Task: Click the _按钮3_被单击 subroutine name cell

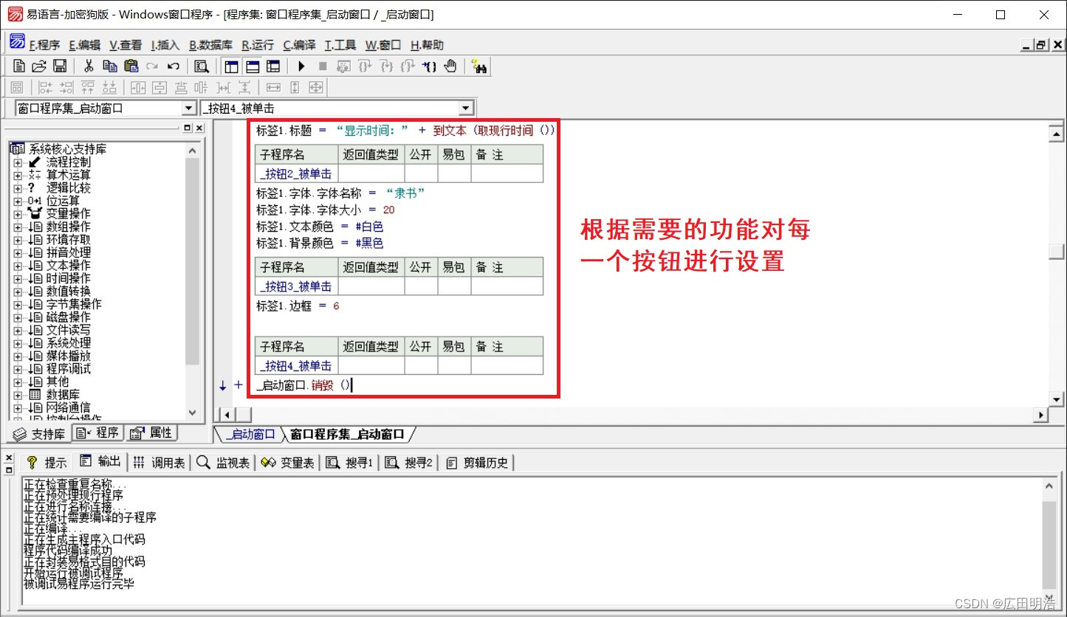Action: [x=297, y=286]
